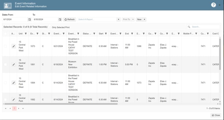
Task: Click the New button
Action: coord(139,19)
